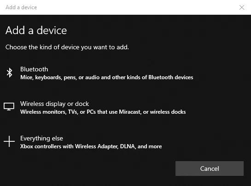
Task: Click the 'Wireless monitors' description start
Action: coord(43,112)
